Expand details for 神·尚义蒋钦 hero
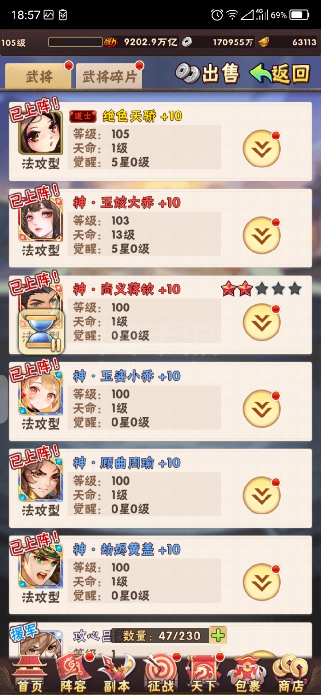The width and height of the screenshot is (321, 695). pos(262,322)
